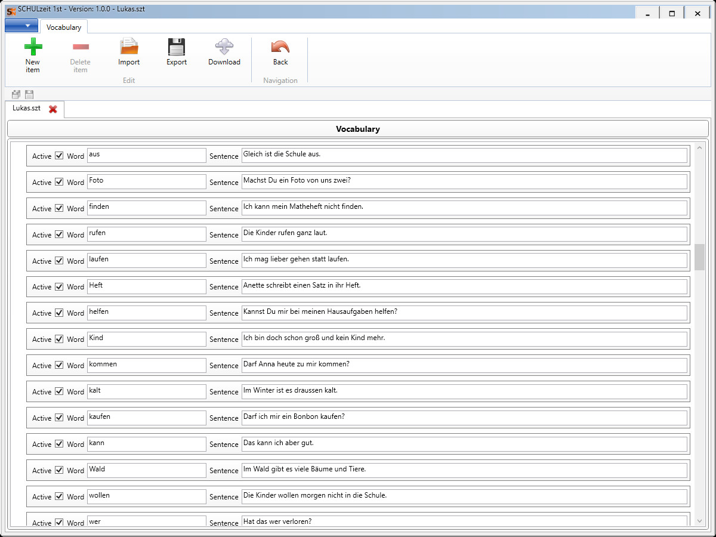The width and height of the screenshot is (716, 537).
Task: Click the SCHULzeit app icon in title bar
Action: tap(11, 11)
